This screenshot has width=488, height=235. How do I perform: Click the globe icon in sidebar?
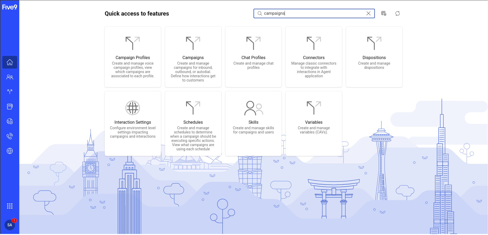pos(10,151)
